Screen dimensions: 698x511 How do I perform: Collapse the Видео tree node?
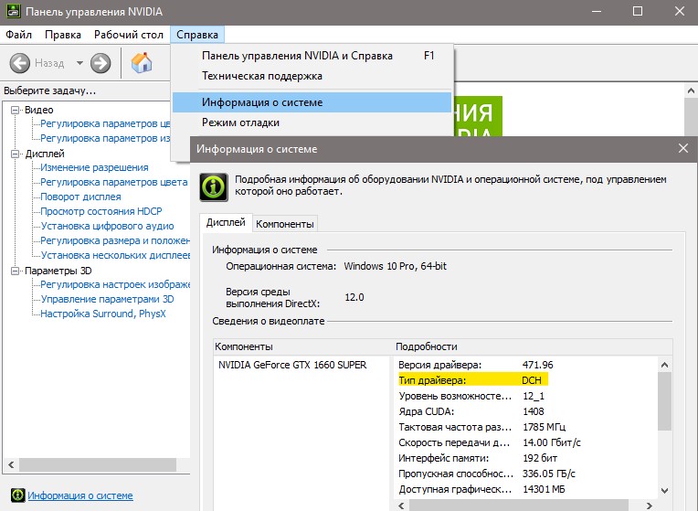pos(16,110)
